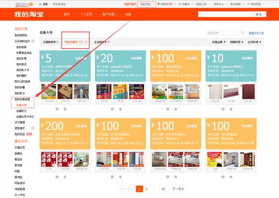Screen dimensions: 279x198
Task: Click the store icon under the ¥5 coupon
Action: tap(57, 109)
